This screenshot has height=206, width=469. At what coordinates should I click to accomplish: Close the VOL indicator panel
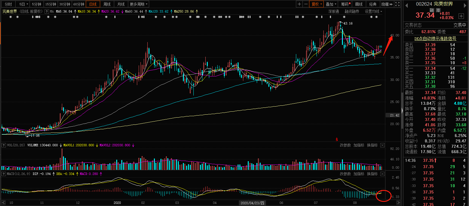(x=382, y=145)
